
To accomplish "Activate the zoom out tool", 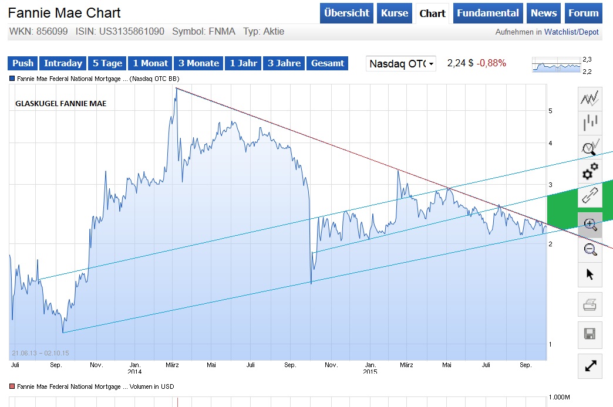I will (590, 249).
